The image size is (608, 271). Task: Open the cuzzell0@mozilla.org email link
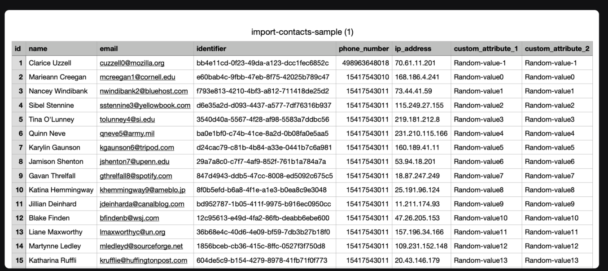pyautogui.click(x=132, y=63)
